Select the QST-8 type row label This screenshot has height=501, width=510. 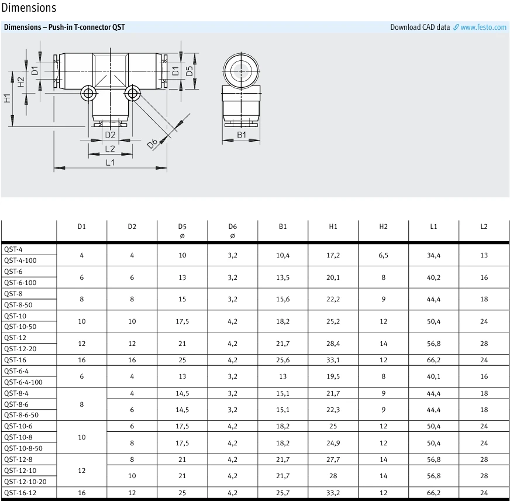click(13, 294)
